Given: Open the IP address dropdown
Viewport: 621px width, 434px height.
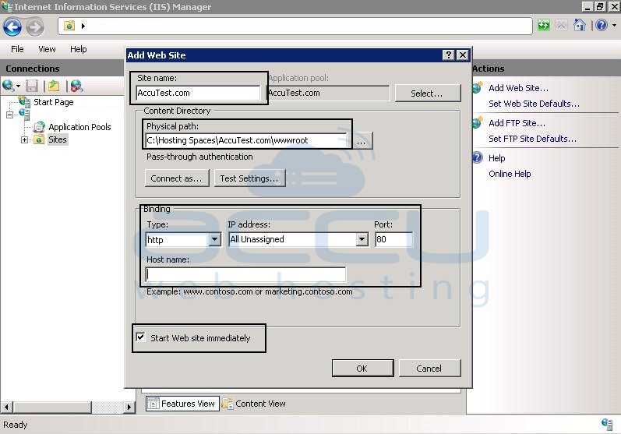Looking at the screenshot, I should pyautogui.click(x=362, y=239).
